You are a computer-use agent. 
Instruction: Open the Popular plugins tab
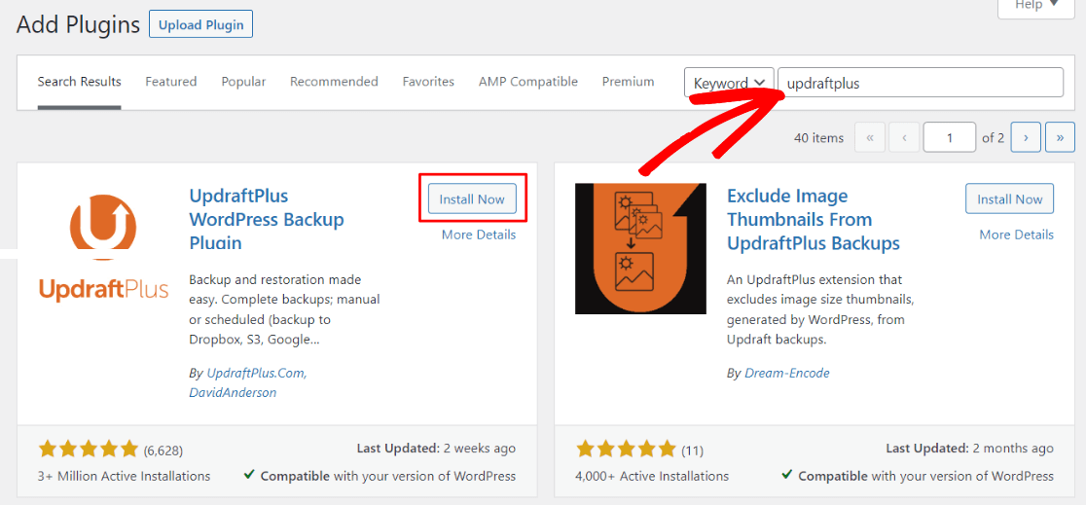[x=244, y=82]
